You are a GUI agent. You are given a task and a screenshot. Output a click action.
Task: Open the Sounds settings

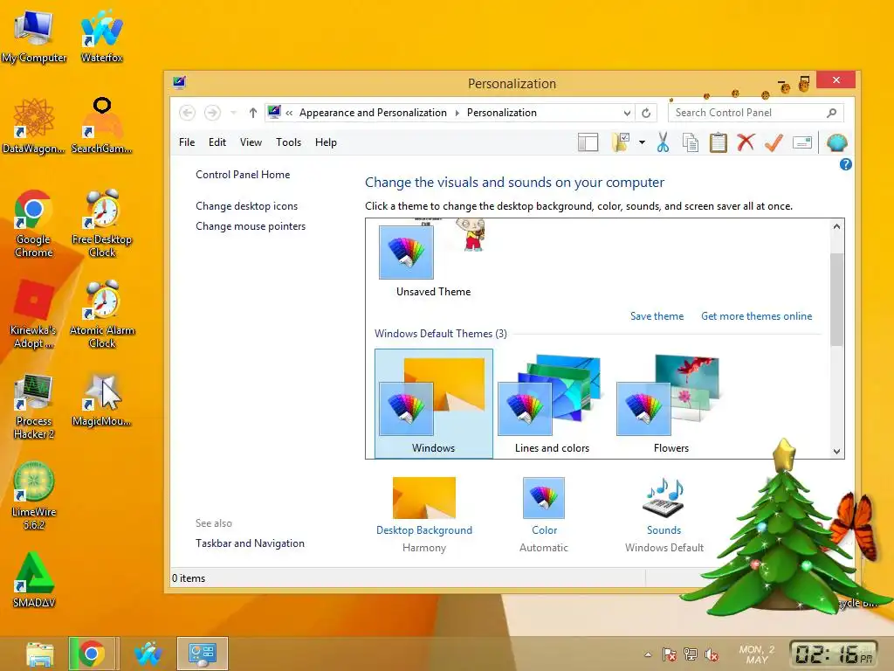664,515
